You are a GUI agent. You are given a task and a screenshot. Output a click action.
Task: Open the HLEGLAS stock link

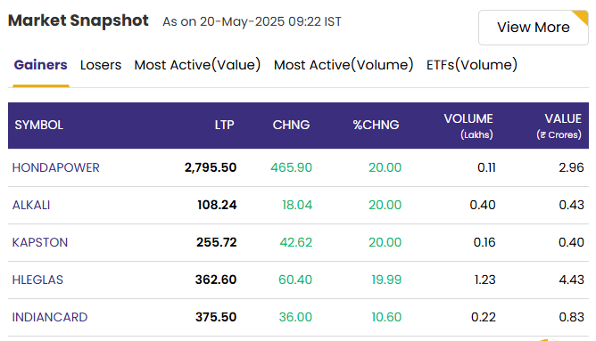(x=37, y=280)
